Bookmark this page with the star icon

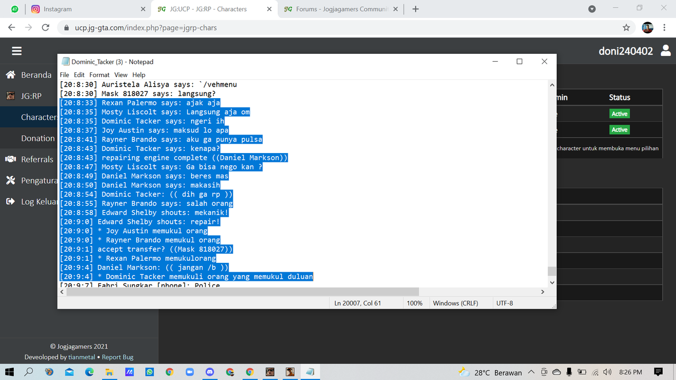(x=626, y=27)
